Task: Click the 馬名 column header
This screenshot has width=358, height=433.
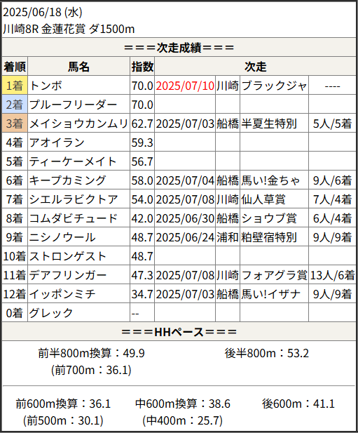Action: pyautogui.click(x=79, y=67)
